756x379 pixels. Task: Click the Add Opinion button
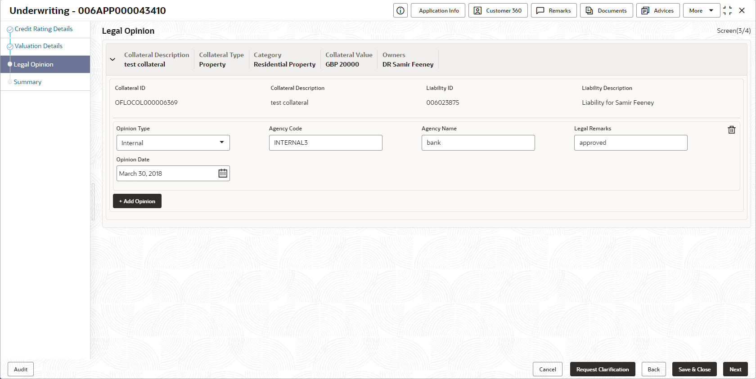coord(137,201)
